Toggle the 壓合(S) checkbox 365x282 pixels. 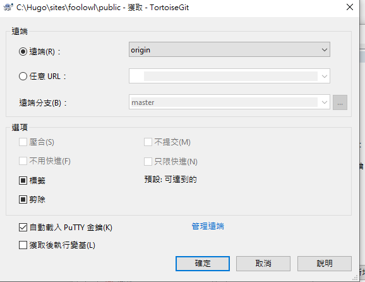tap(23, 142)
